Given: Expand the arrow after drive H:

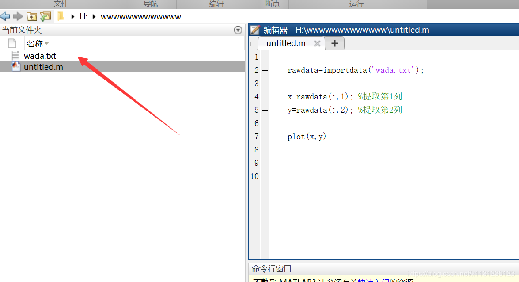Looking at the screenshot, I should click(94, 16).
